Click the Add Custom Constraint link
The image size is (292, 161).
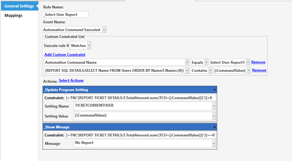pyautogui.click(x=65, y=55)
